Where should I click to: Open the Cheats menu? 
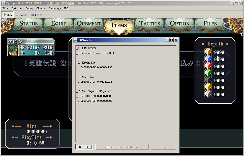41,8
